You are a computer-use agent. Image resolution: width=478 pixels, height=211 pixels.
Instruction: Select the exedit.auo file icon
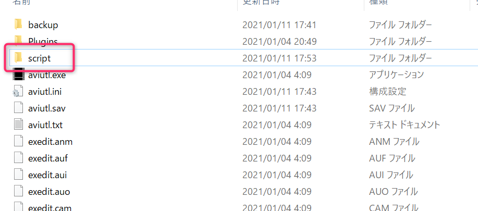click(x=18, y=192)
